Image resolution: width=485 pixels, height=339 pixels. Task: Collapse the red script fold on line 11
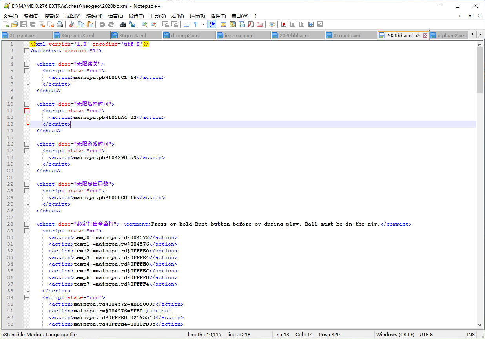click(x=26, y=111)
